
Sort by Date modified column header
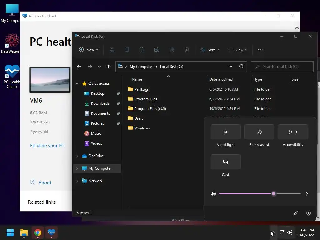(x=221, y=79)
